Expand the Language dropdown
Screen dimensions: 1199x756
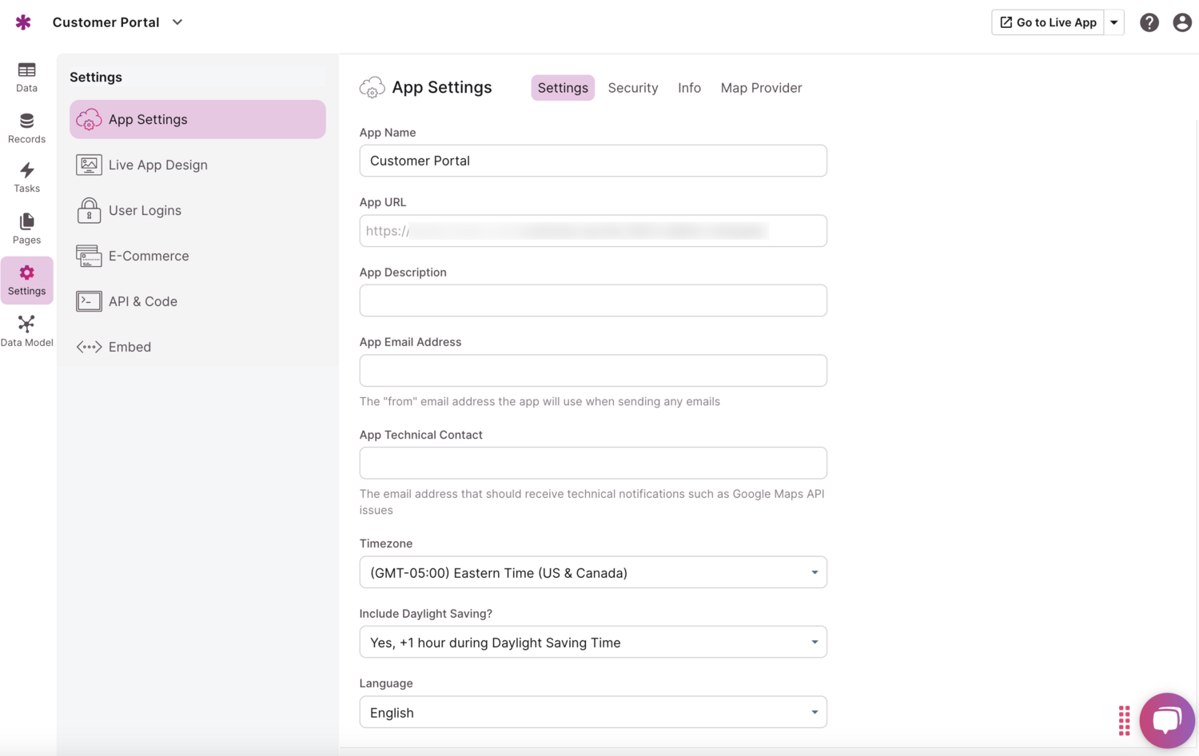point(592,712)
